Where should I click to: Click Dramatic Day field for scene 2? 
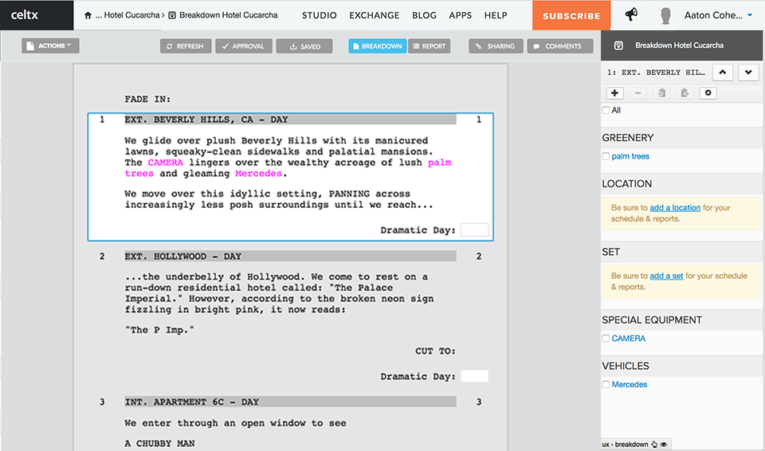pos(474,376)
